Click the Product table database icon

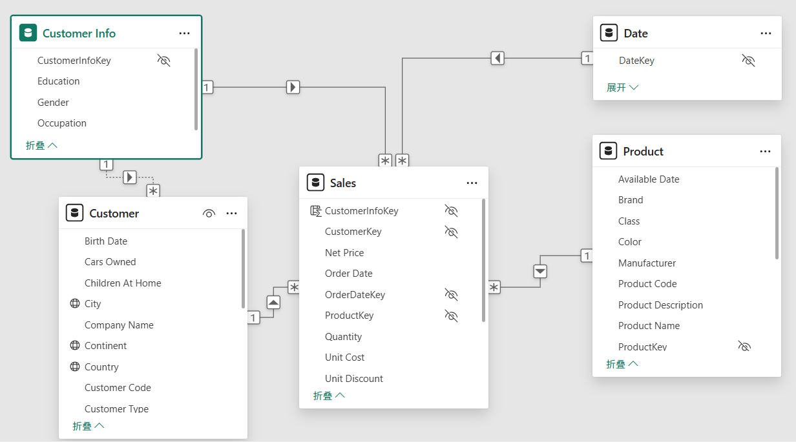pyautogui.click(x=608, y=151)
